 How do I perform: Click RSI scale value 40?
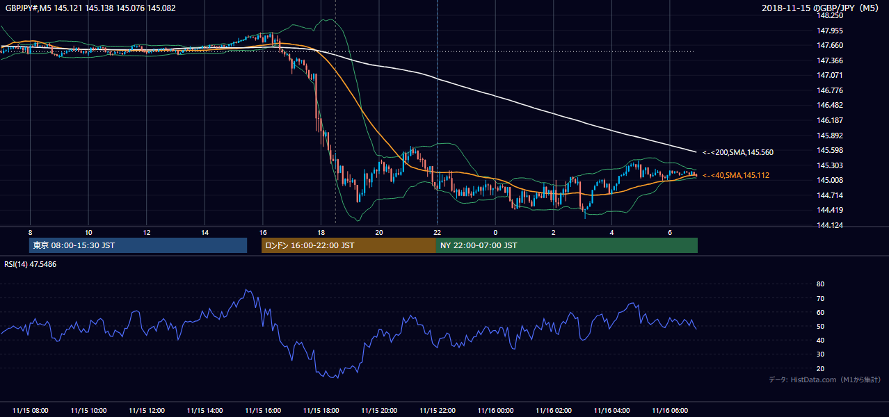coord(820,340)
